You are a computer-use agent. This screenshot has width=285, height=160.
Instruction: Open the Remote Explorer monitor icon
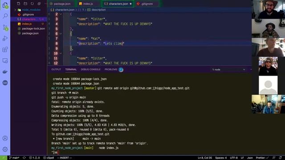(5, 60)
